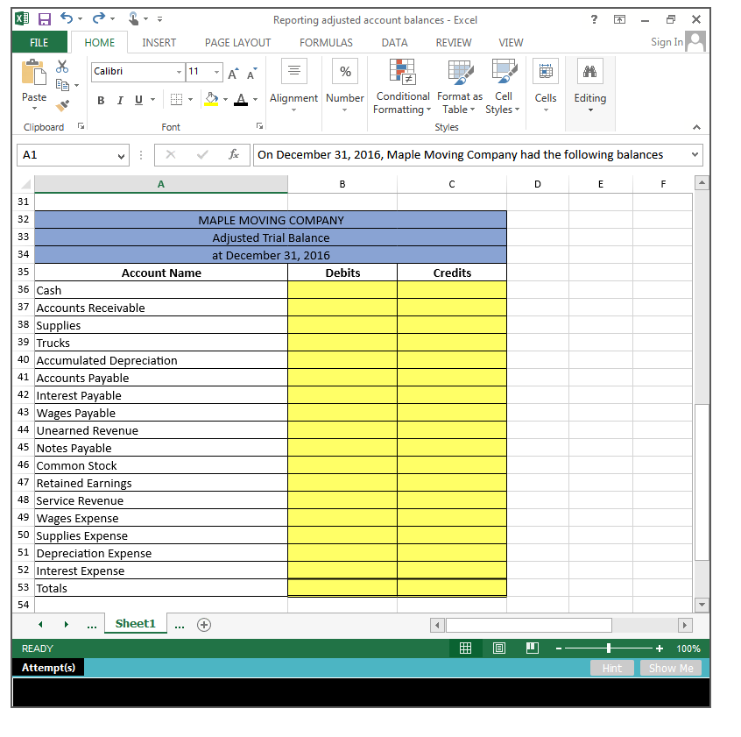Image resolution: width=741 pixels, height=737 pixels.
Task: Expand fill color dropdown arrow
Action: 225,100
